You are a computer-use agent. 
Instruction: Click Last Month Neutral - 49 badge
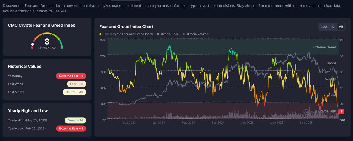[74, 92]
